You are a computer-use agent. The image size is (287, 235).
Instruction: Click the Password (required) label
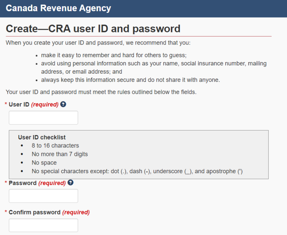[x=37, y=183]
